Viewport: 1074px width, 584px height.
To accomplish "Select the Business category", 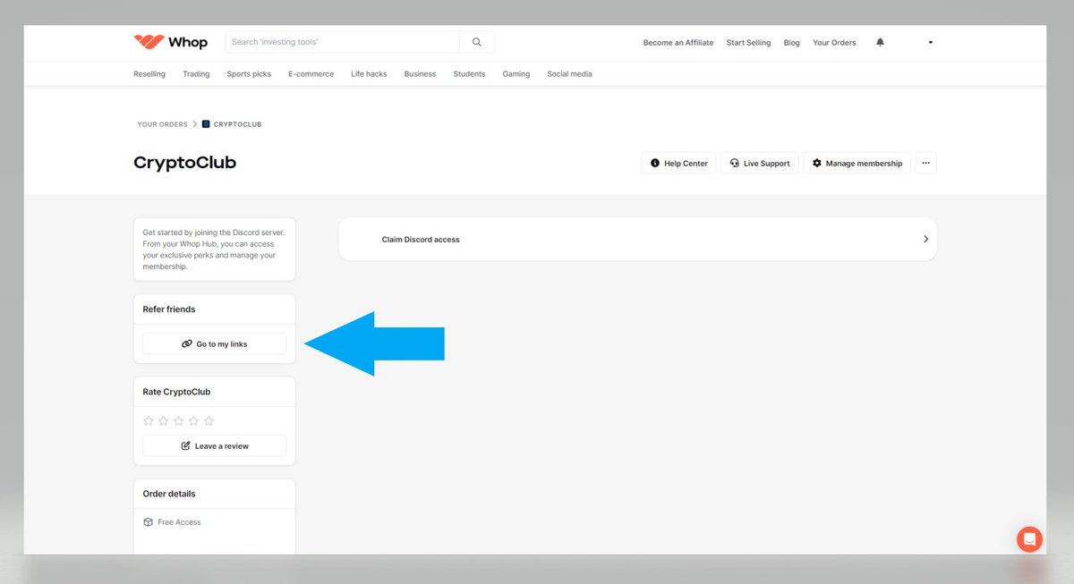I will [420, 74].
